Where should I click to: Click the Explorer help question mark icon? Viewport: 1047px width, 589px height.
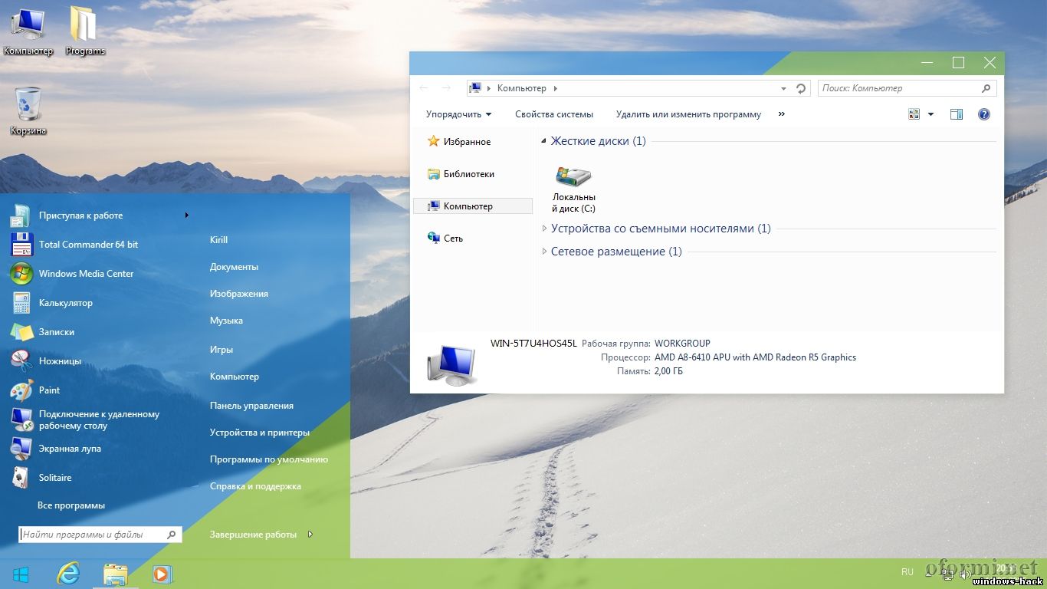[984, 114]
